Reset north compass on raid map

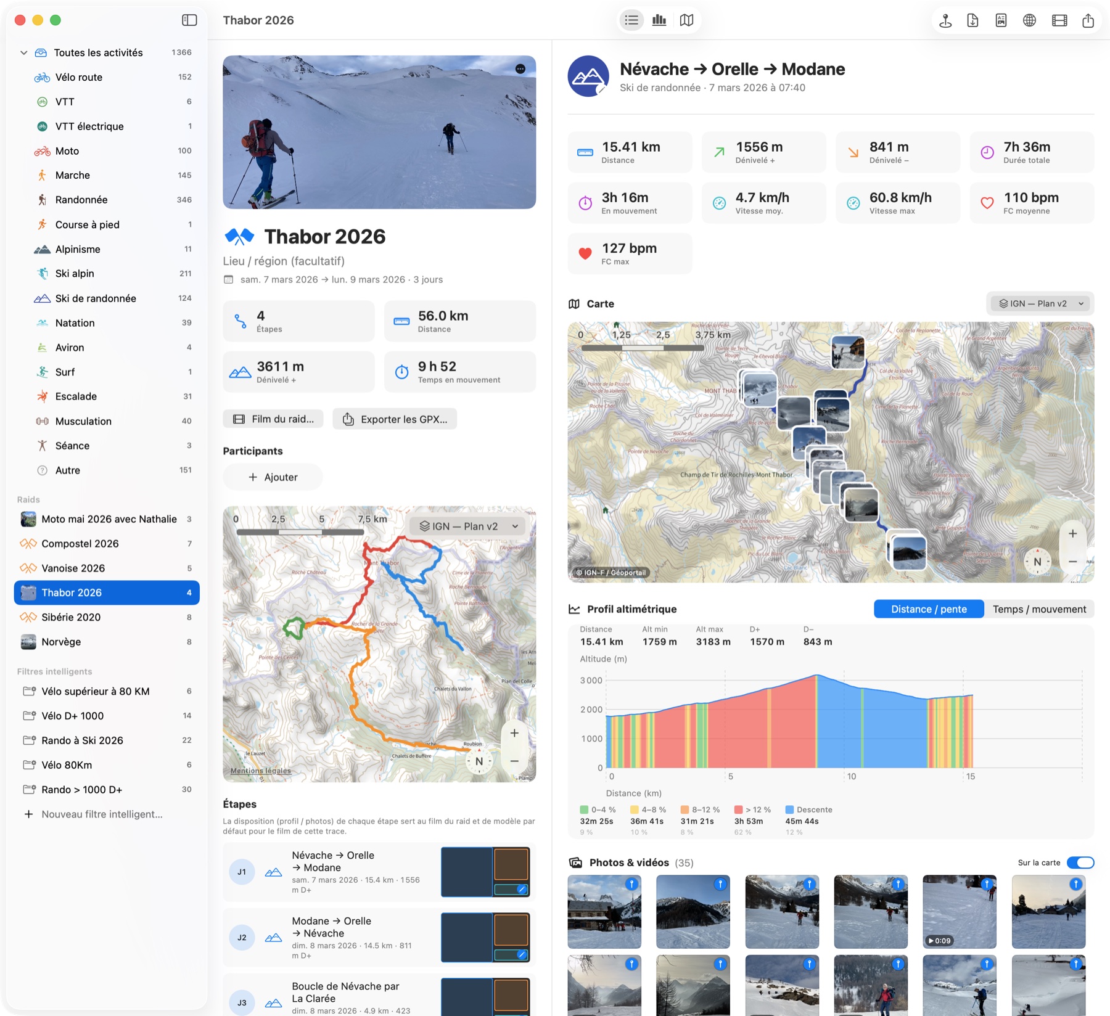point(479,761)
